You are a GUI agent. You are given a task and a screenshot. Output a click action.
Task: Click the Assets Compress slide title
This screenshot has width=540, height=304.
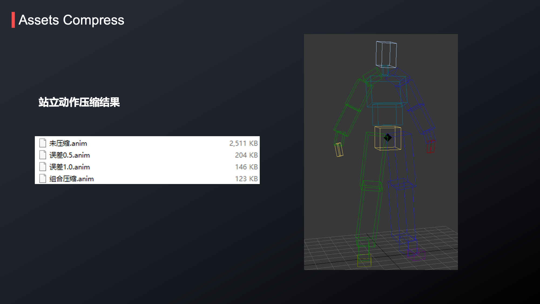click(x=71, y=20)
